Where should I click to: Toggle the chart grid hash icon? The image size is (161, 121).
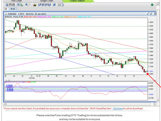pos(54,5)
